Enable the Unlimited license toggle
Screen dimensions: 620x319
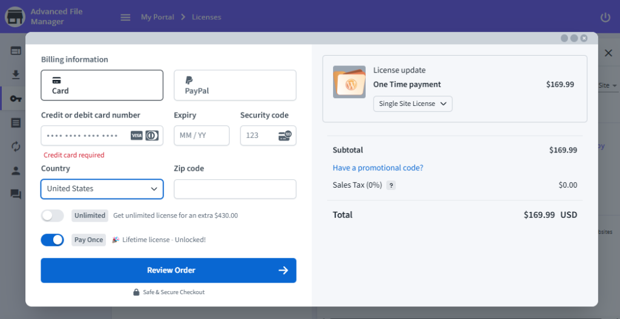52,216
